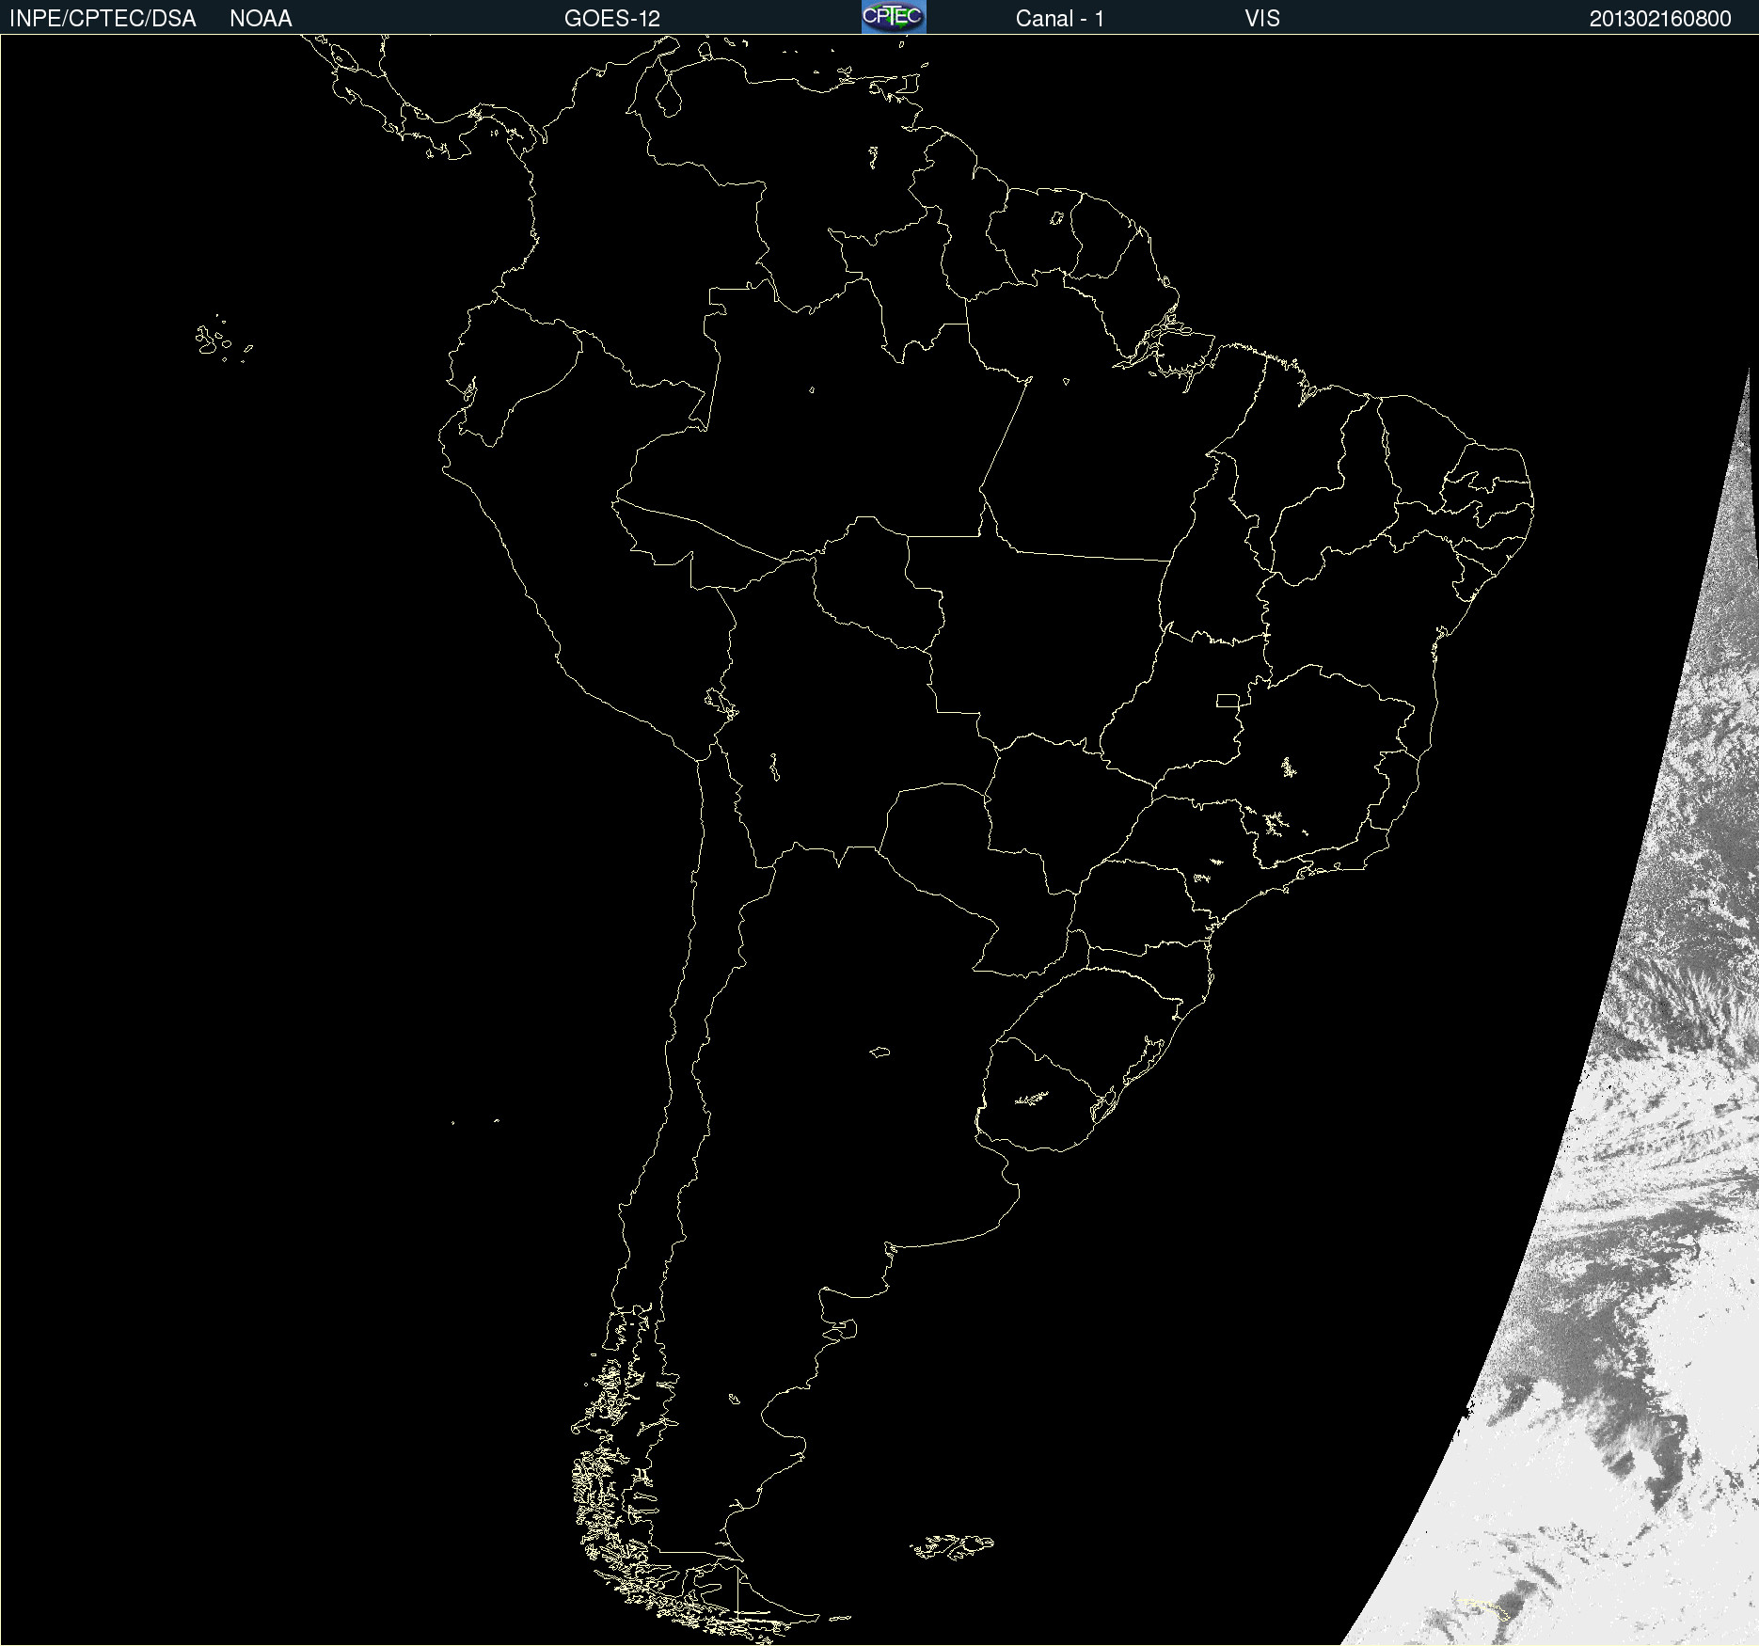Click the 'Canal - 1' label
Image resolution: width=1759 pixels, height=1646 pixels.
coord(1060,19)
